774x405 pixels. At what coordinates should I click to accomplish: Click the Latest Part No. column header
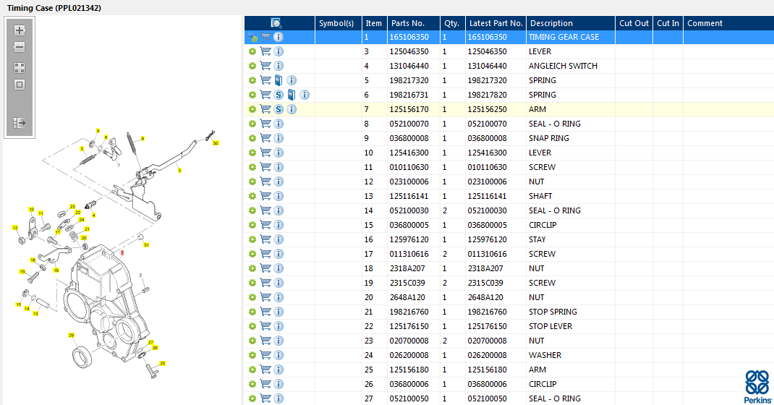coord(496,23)
